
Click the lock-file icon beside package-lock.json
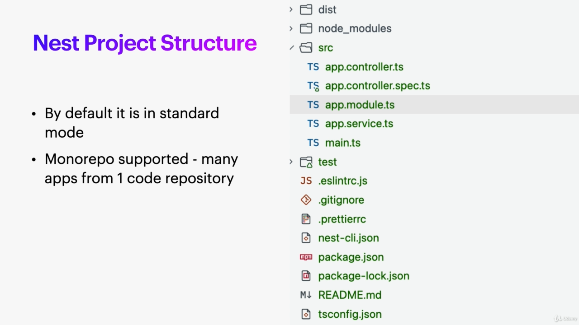click(306, 276)
